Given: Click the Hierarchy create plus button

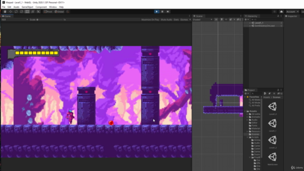Looking at the screenshot, I should click(246, 19).
